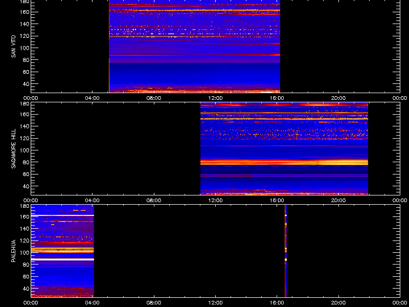Select the wide Palehua spectrogram block starting at 00:00
This screenshot has width=409, height=307.
pyautogui.click(x=62, y=251)
